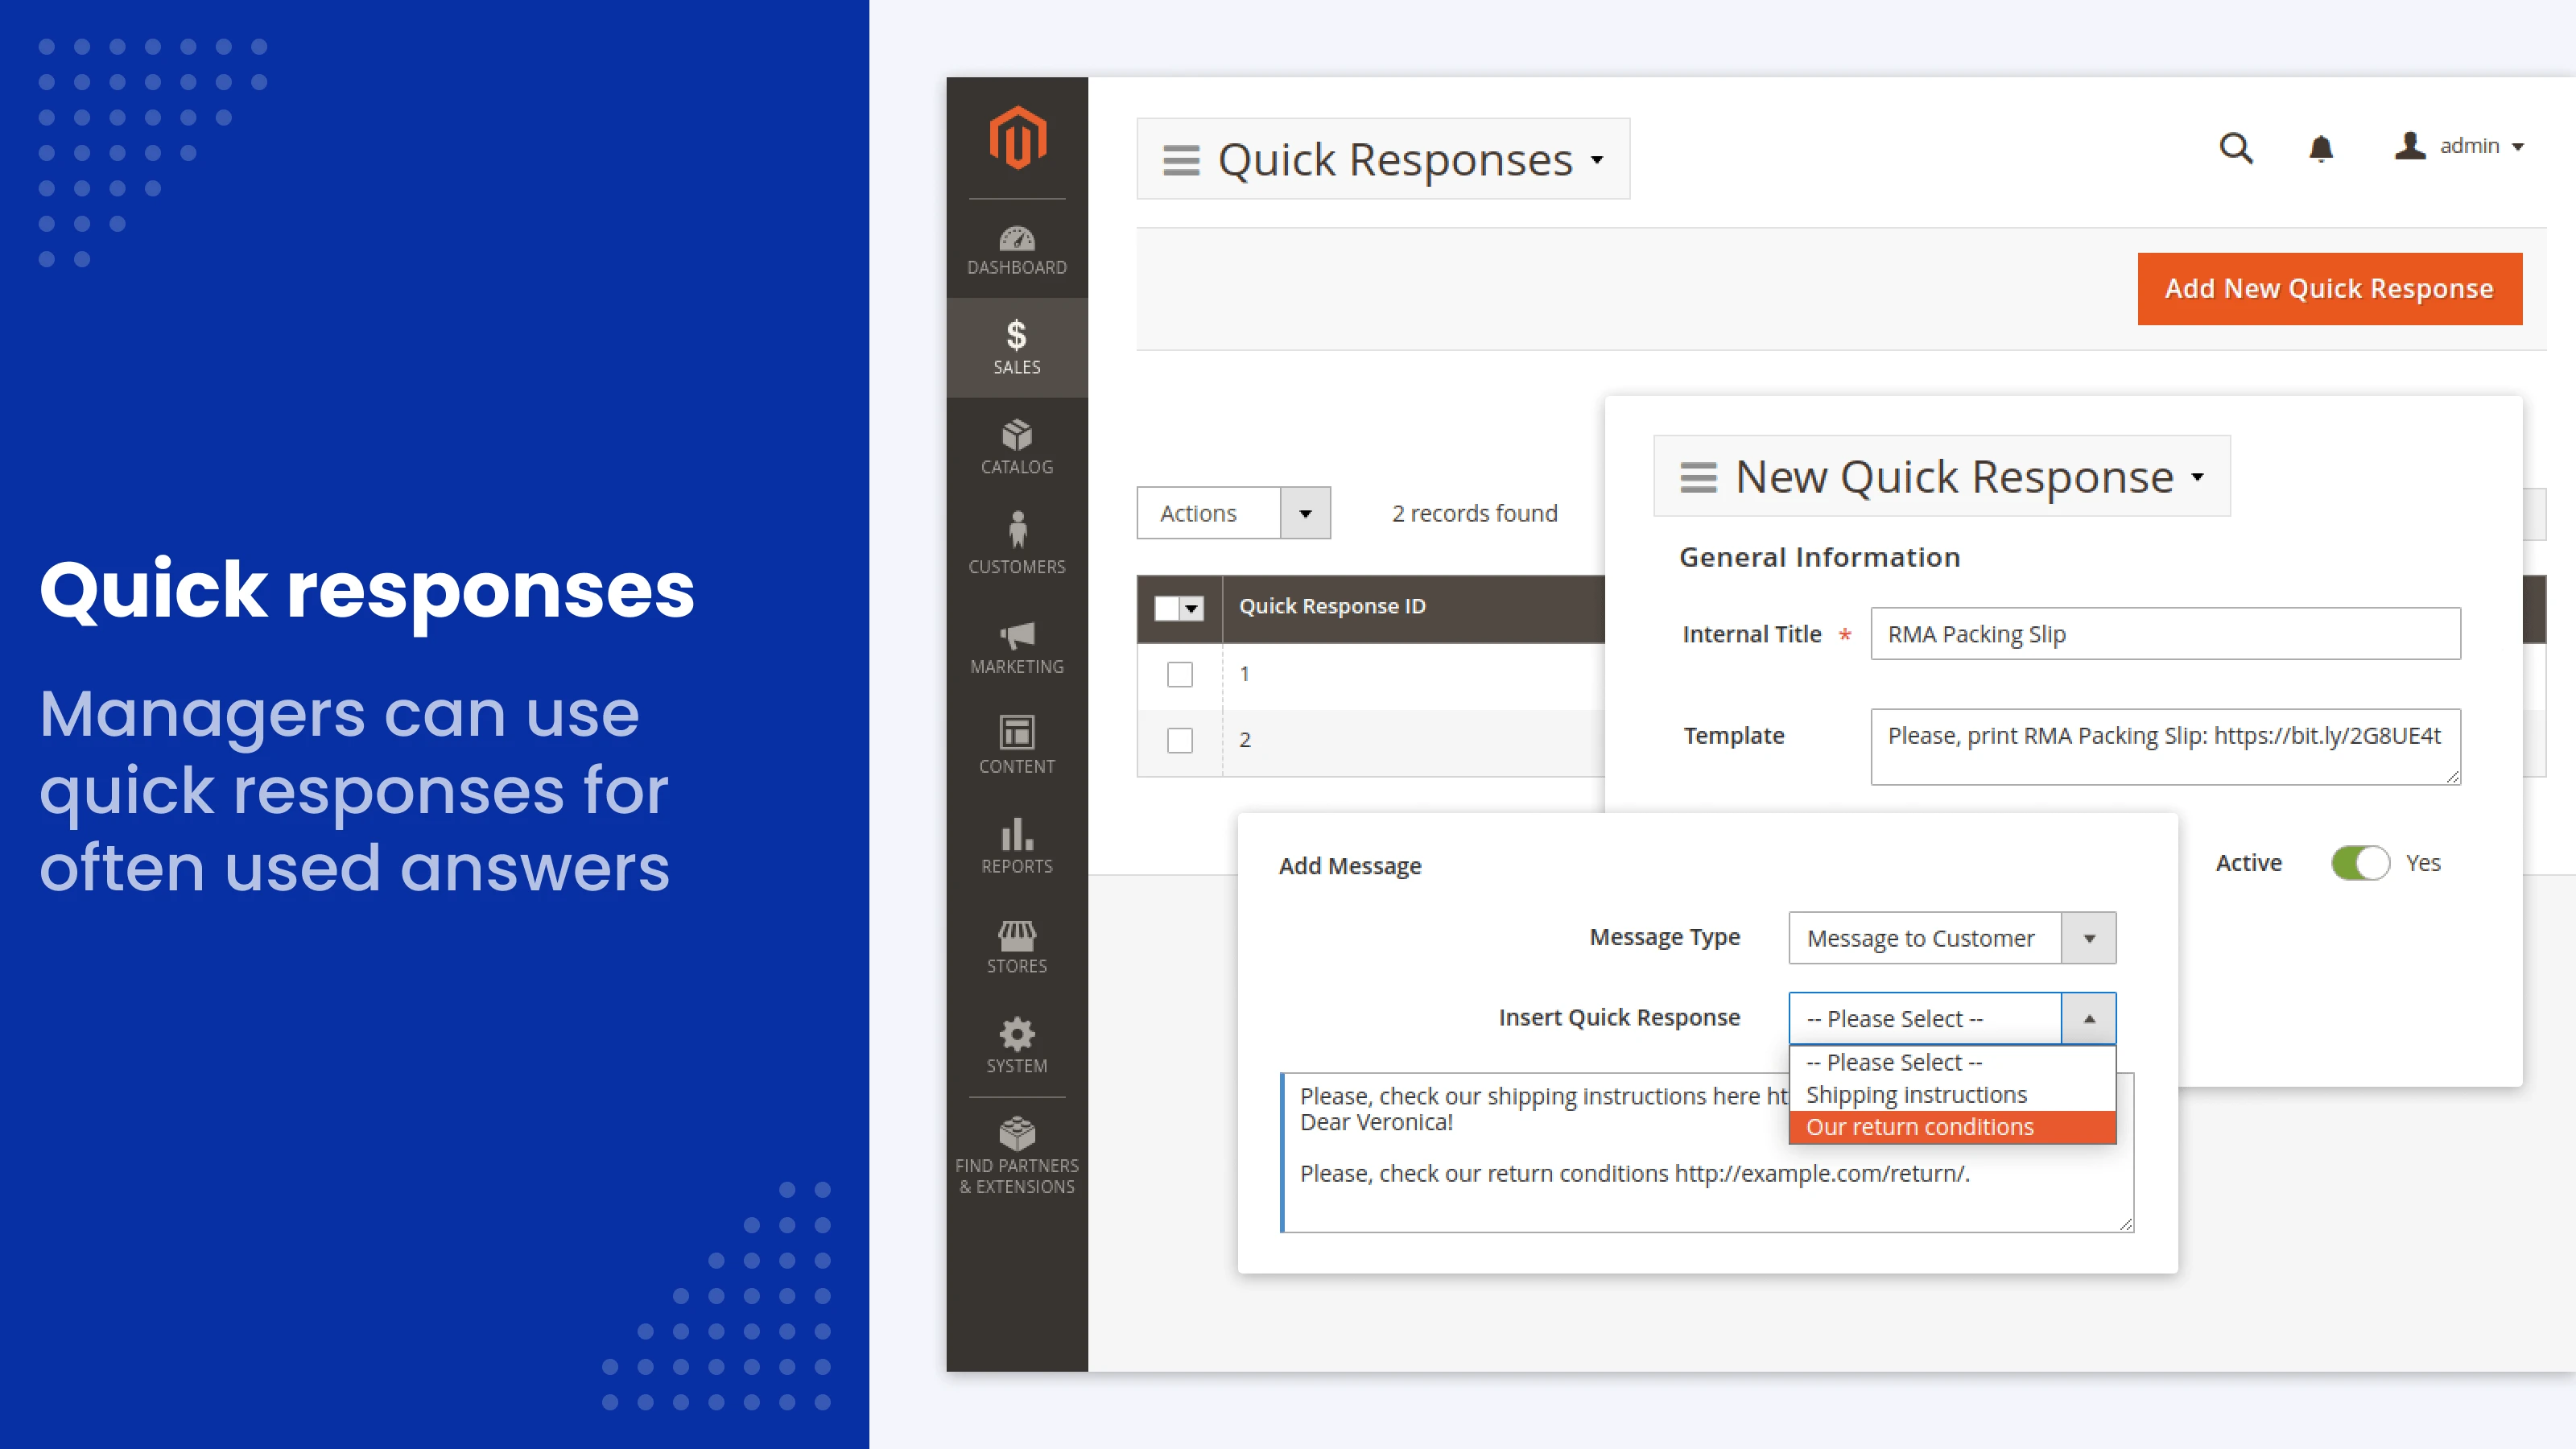Click the search magnifier icon
The width and height of the screenshot is (2576, 1449).
2235,148
